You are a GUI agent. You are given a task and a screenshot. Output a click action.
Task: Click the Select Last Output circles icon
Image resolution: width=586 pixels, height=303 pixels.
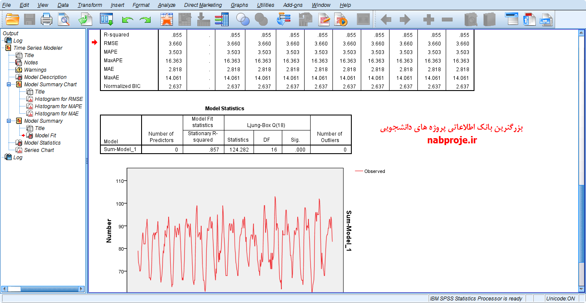click(x=243, y=19)
